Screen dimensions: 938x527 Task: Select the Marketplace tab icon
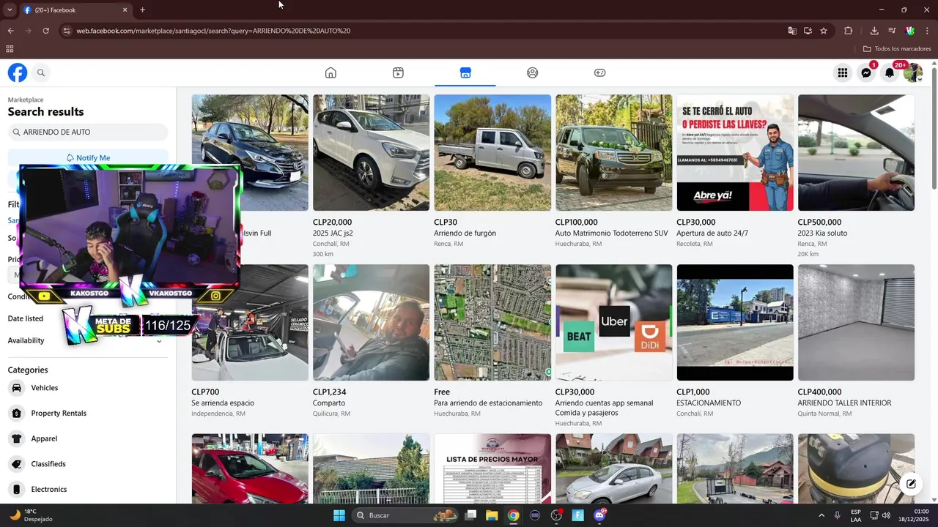point(465,72)
